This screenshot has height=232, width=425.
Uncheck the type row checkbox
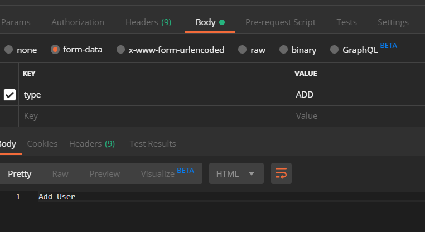click(10, 95)
